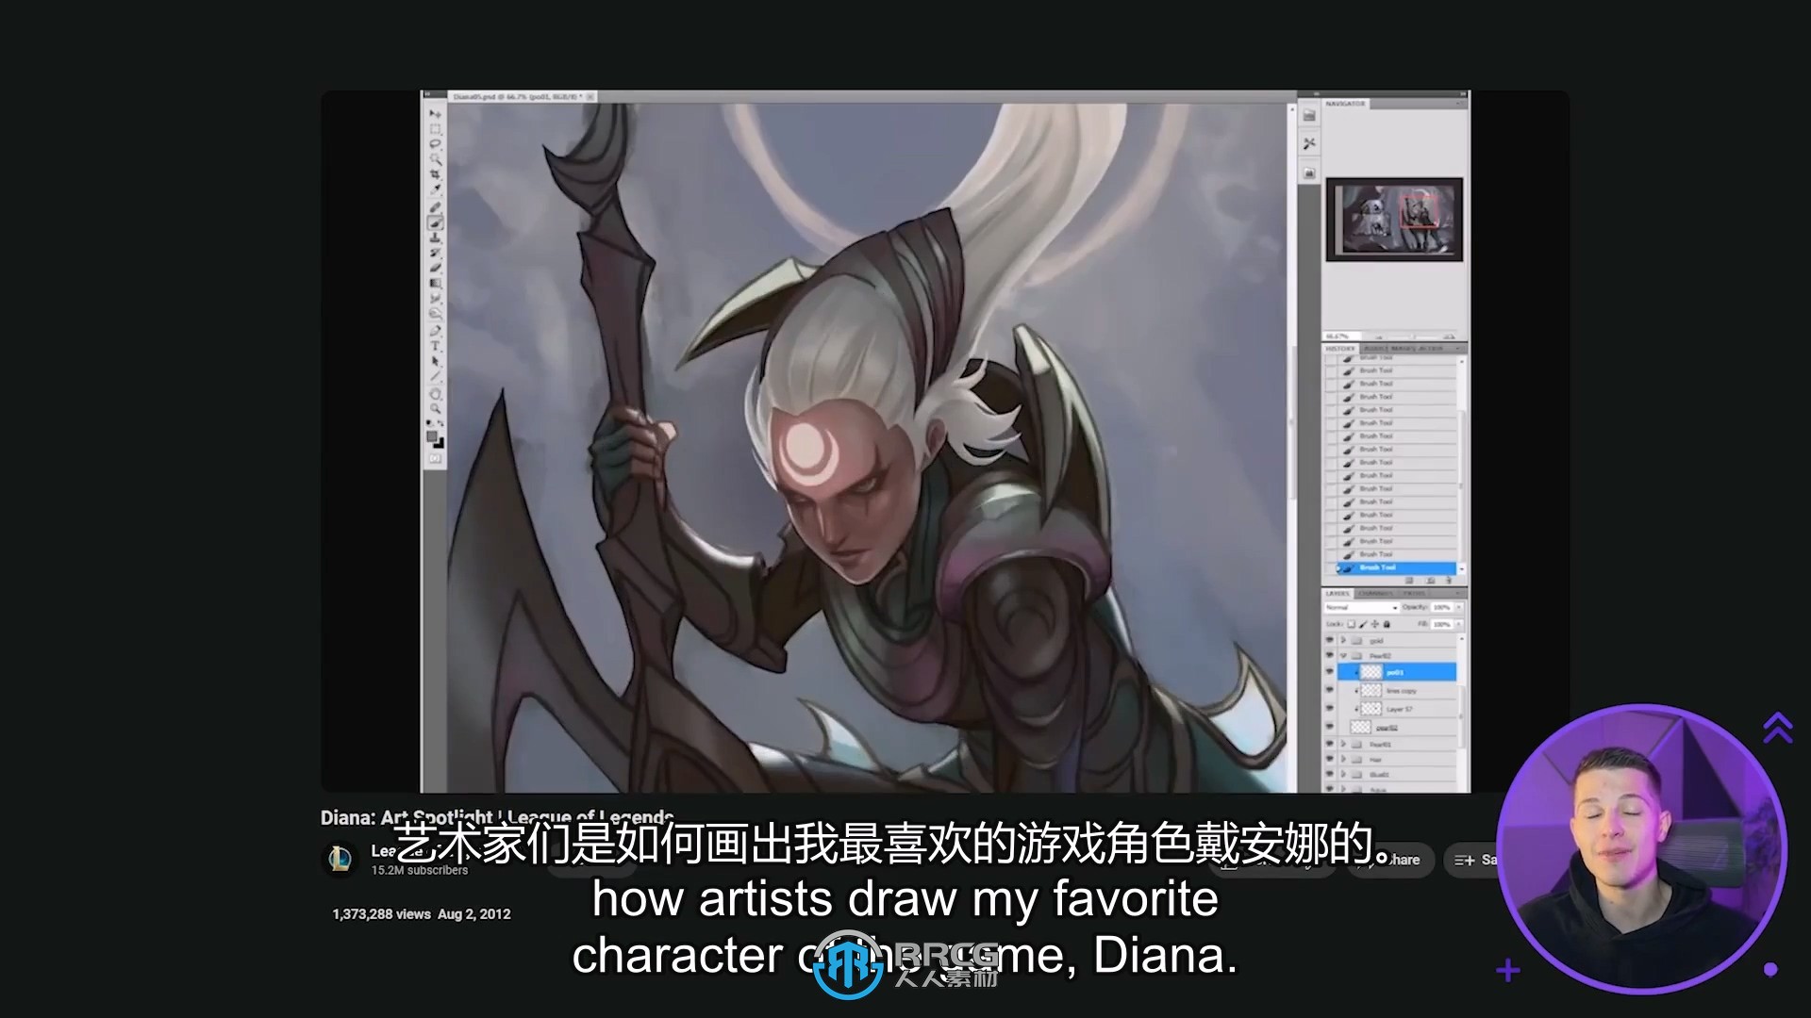The image size is (1811, 1018).
Task: Select the Zoom magnifier tool
Action: pyautogui.click(x=436, y=407)
